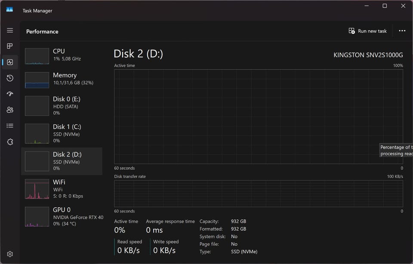Select the Performance page icon
Image resolution: width=413 pixels, height=264 pixels.
click(x=10, y=62)
